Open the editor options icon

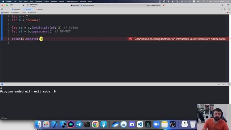pyautogui.click(x=225, y=9)
